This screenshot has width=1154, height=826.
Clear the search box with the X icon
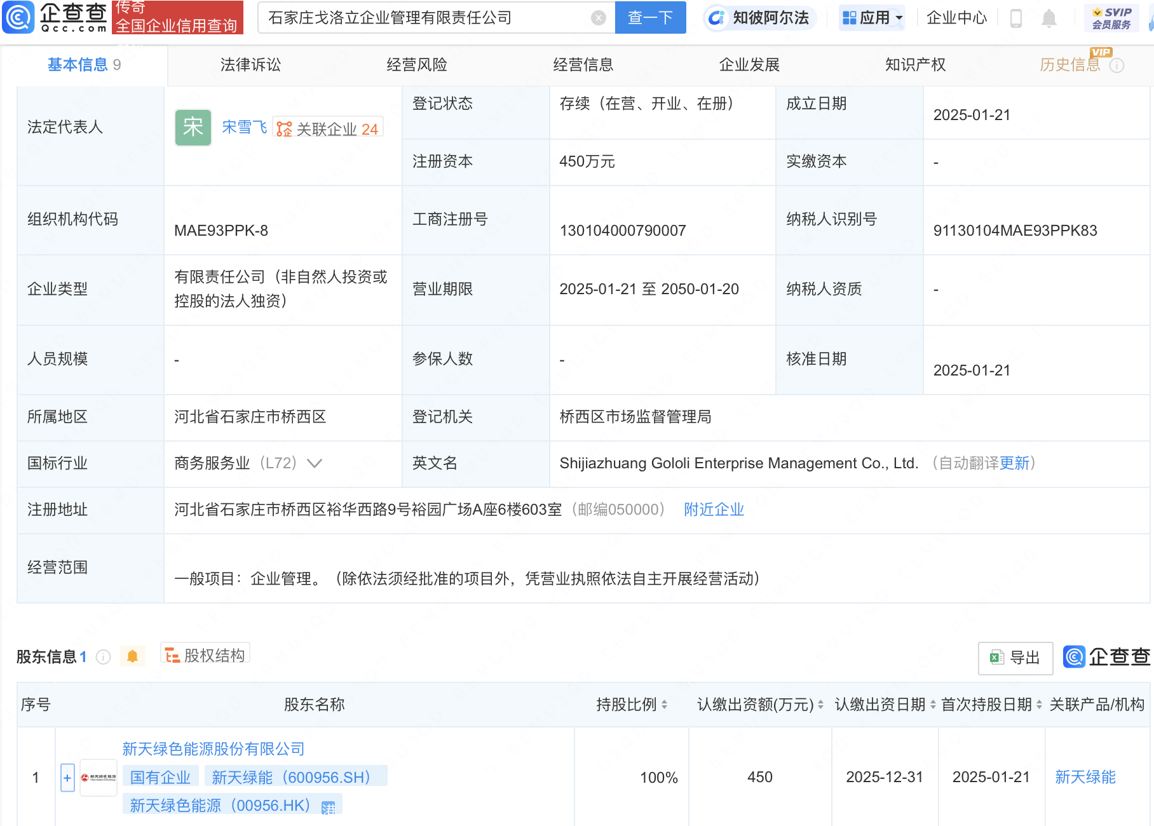(598, 18)
